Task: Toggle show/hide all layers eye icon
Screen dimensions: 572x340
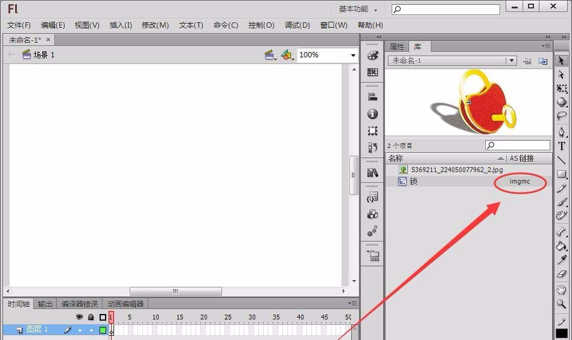Action: 79,317
